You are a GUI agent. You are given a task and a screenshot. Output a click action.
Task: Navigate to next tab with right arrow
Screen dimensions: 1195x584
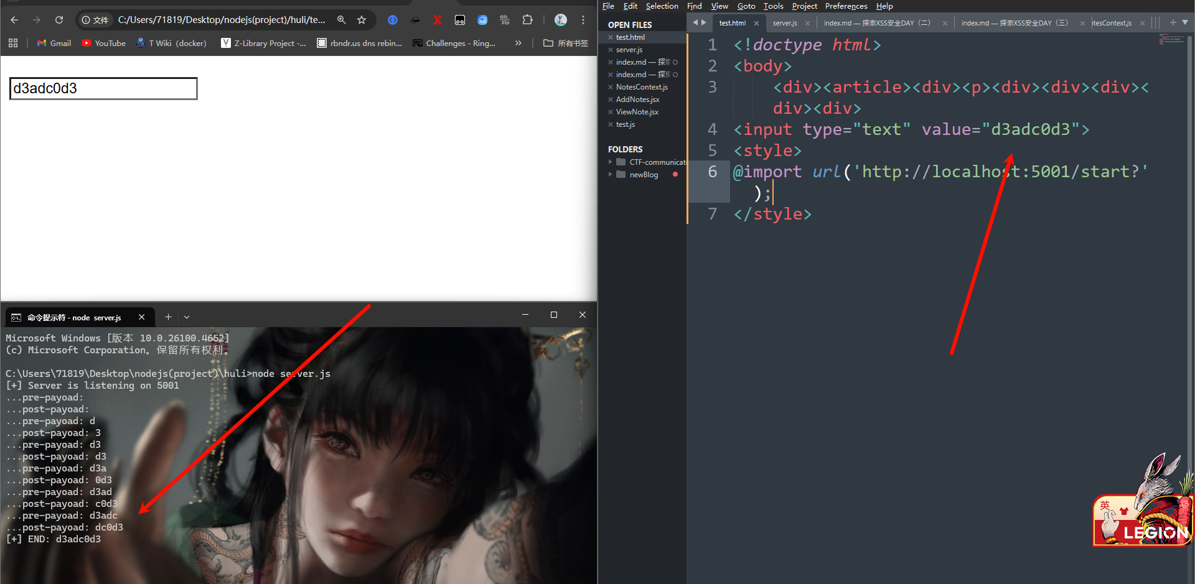coord(704,22)
